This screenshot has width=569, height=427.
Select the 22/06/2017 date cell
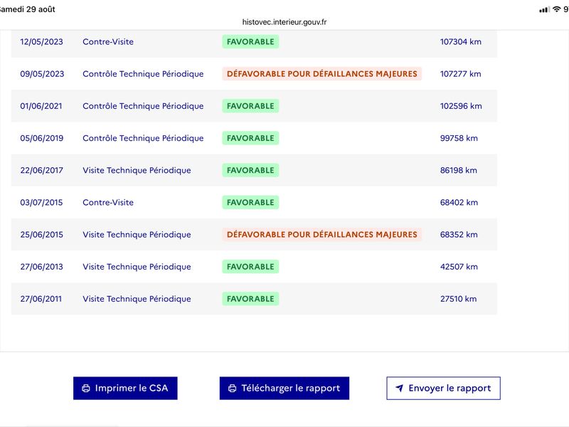coord(42,170)
